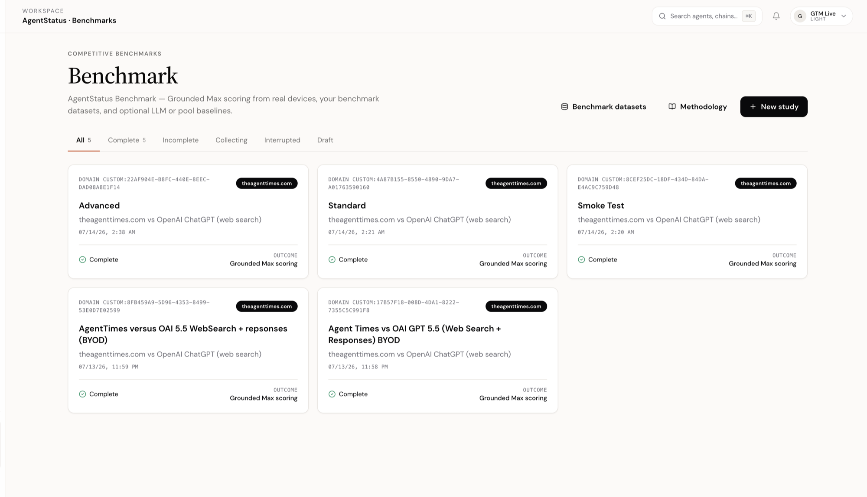867x497 pixels.
Task: Click the Search agents, chains field
Action: pyautogui.click(x=707, y=16)
